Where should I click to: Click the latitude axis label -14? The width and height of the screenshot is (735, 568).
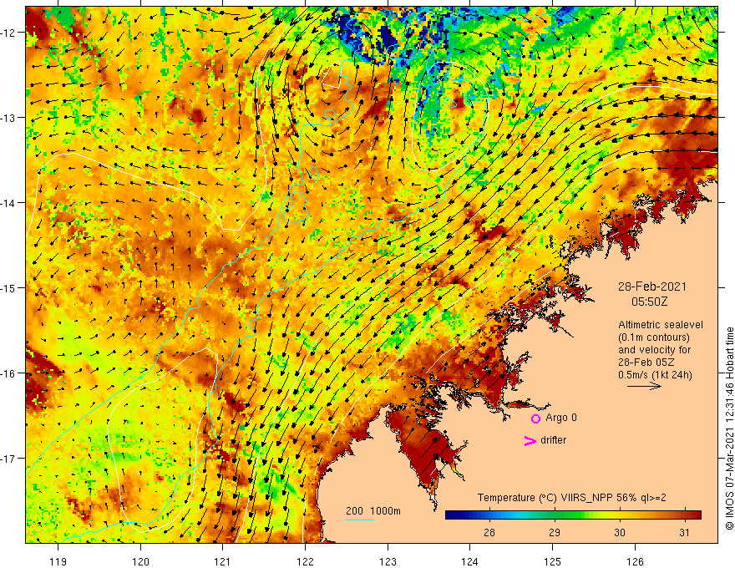pos(8,203)
